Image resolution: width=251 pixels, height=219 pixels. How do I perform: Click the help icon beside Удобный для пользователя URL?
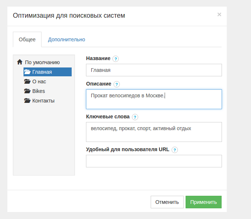(175, 150)
